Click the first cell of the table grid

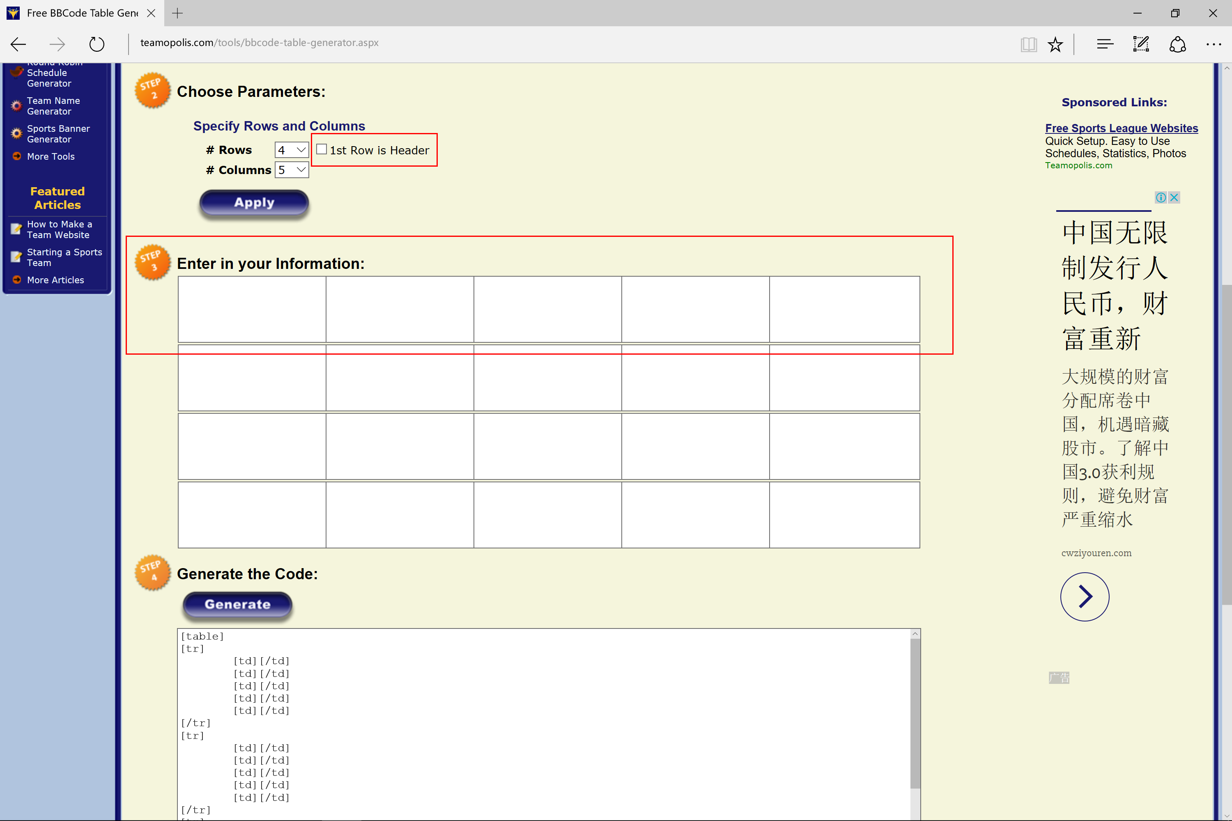point(252,310)
